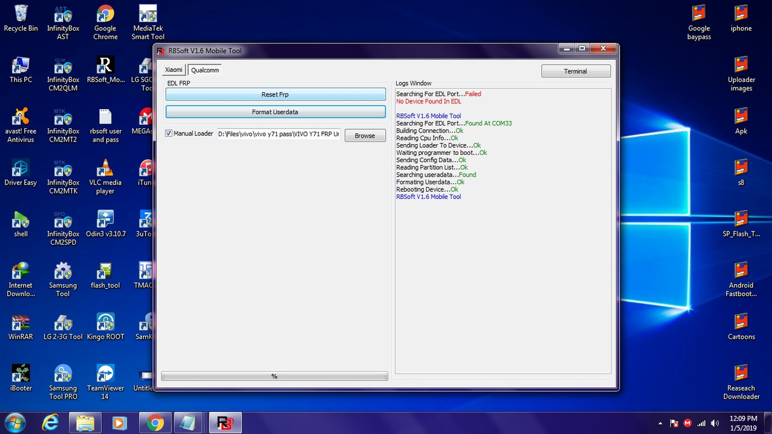The image size is (772, 434).
Task: Open Windows Start menu
Action: pyautogui.click(x=14, y=423)
